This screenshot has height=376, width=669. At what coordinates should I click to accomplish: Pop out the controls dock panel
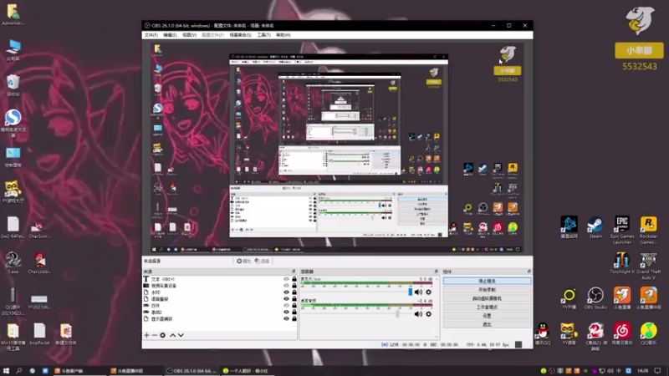(x=529, y=272)
